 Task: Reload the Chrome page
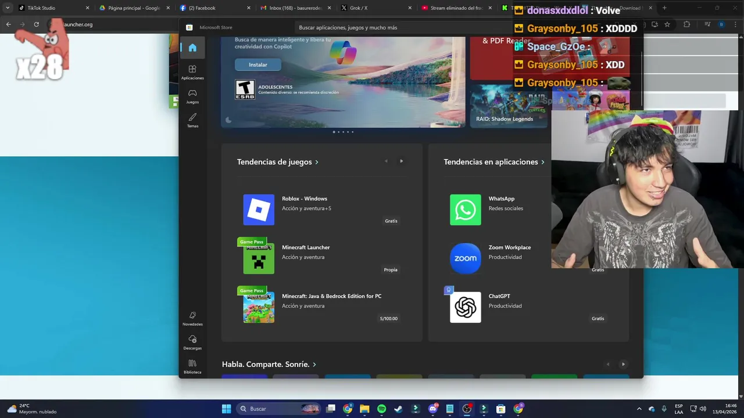(x=36, y=24)
